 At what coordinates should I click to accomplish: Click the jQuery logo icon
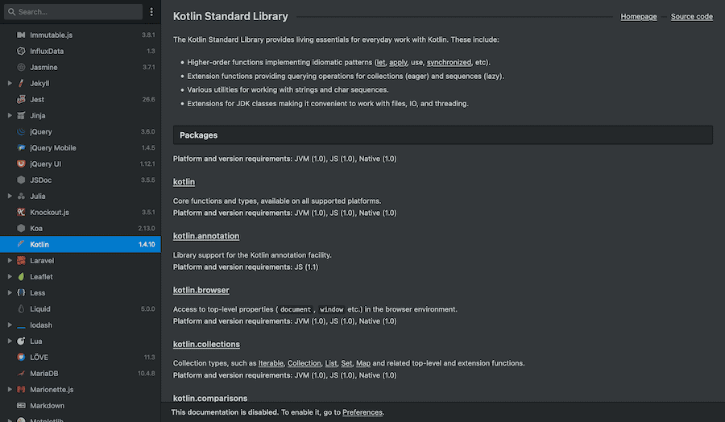coord(21,132)
